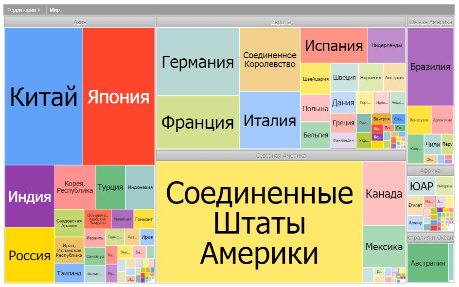Pick the Мексика tile
The height and width of the screenshot is (287, 459).
pos(384,246)
